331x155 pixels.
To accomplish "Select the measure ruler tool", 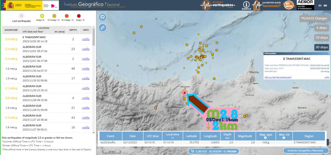I will pos(102,27).
